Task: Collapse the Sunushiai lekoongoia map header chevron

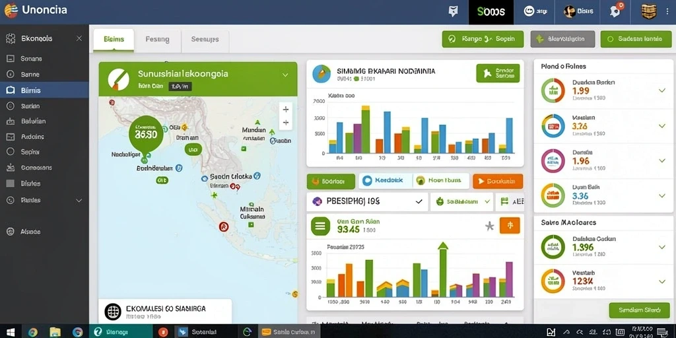Action: point(285,75)
